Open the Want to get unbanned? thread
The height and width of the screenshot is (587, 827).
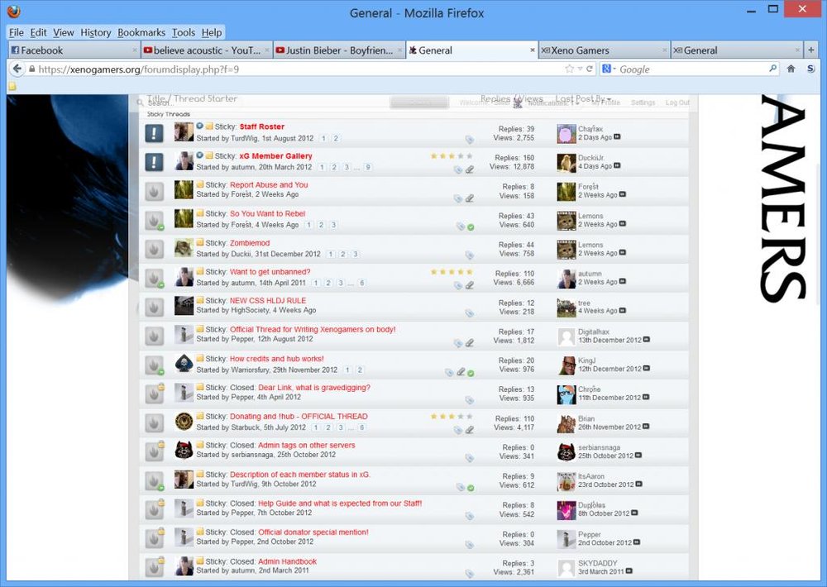[x=270, y=272]
